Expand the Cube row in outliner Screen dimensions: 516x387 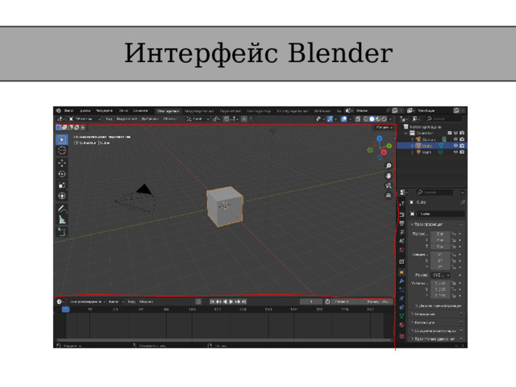412,145
